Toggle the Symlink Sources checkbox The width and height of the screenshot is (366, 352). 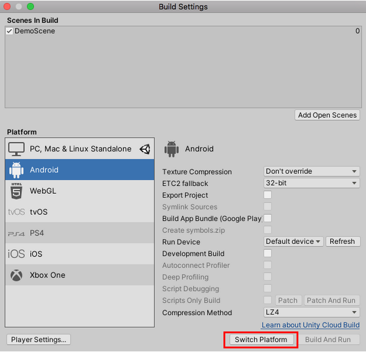click(x=268, y=206)
